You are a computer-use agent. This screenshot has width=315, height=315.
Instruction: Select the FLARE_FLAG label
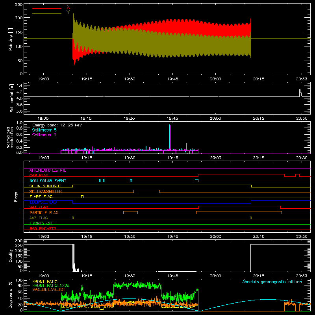(x=41, y=196)
